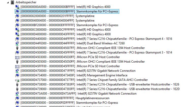This screenshot has width=187, height=107.
Task: Click SD host icon on the D45FFF00 row
Action: [x=17, y=66]
